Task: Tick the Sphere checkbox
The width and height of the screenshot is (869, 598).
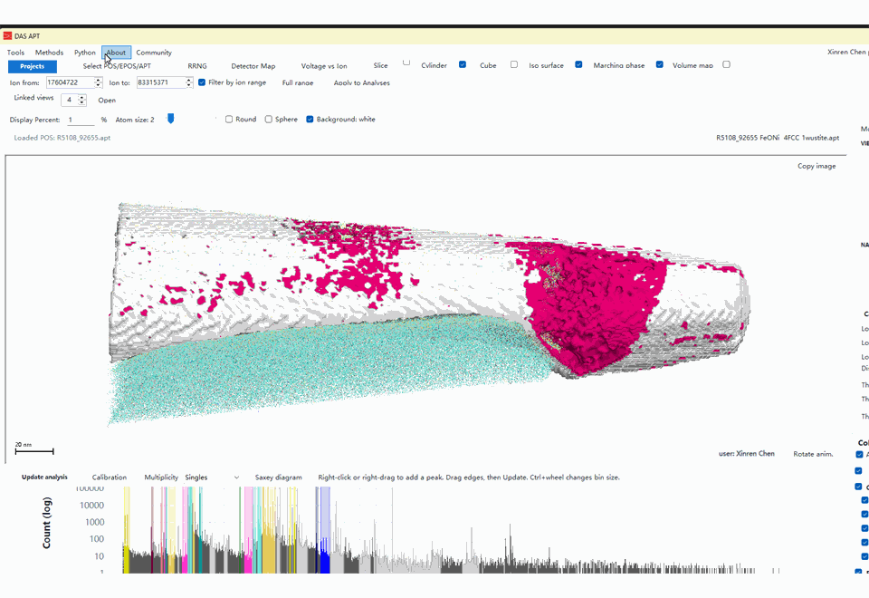Action: (x=269, y=120)
